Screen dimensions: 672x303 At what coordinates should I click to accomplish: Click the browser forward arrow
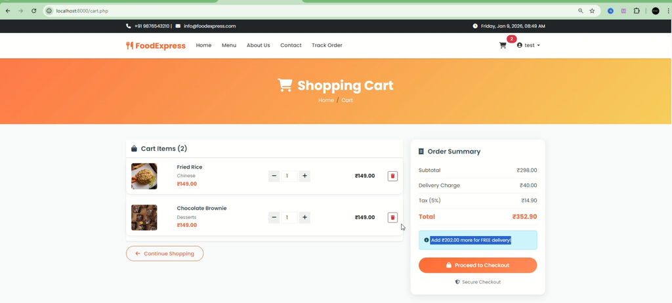[x=20, y=10]
